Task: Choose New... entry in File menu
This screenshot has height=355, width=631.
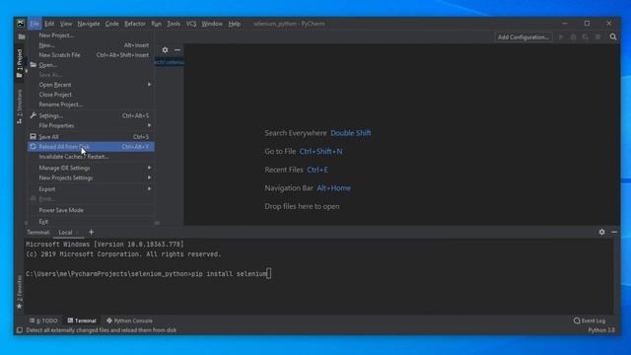Action: click(91, 45)
